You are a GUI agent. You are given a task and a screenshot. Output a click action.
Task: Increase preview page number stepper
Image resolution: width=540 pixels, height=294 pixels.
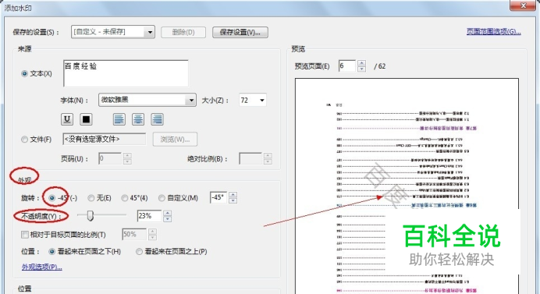361,63
